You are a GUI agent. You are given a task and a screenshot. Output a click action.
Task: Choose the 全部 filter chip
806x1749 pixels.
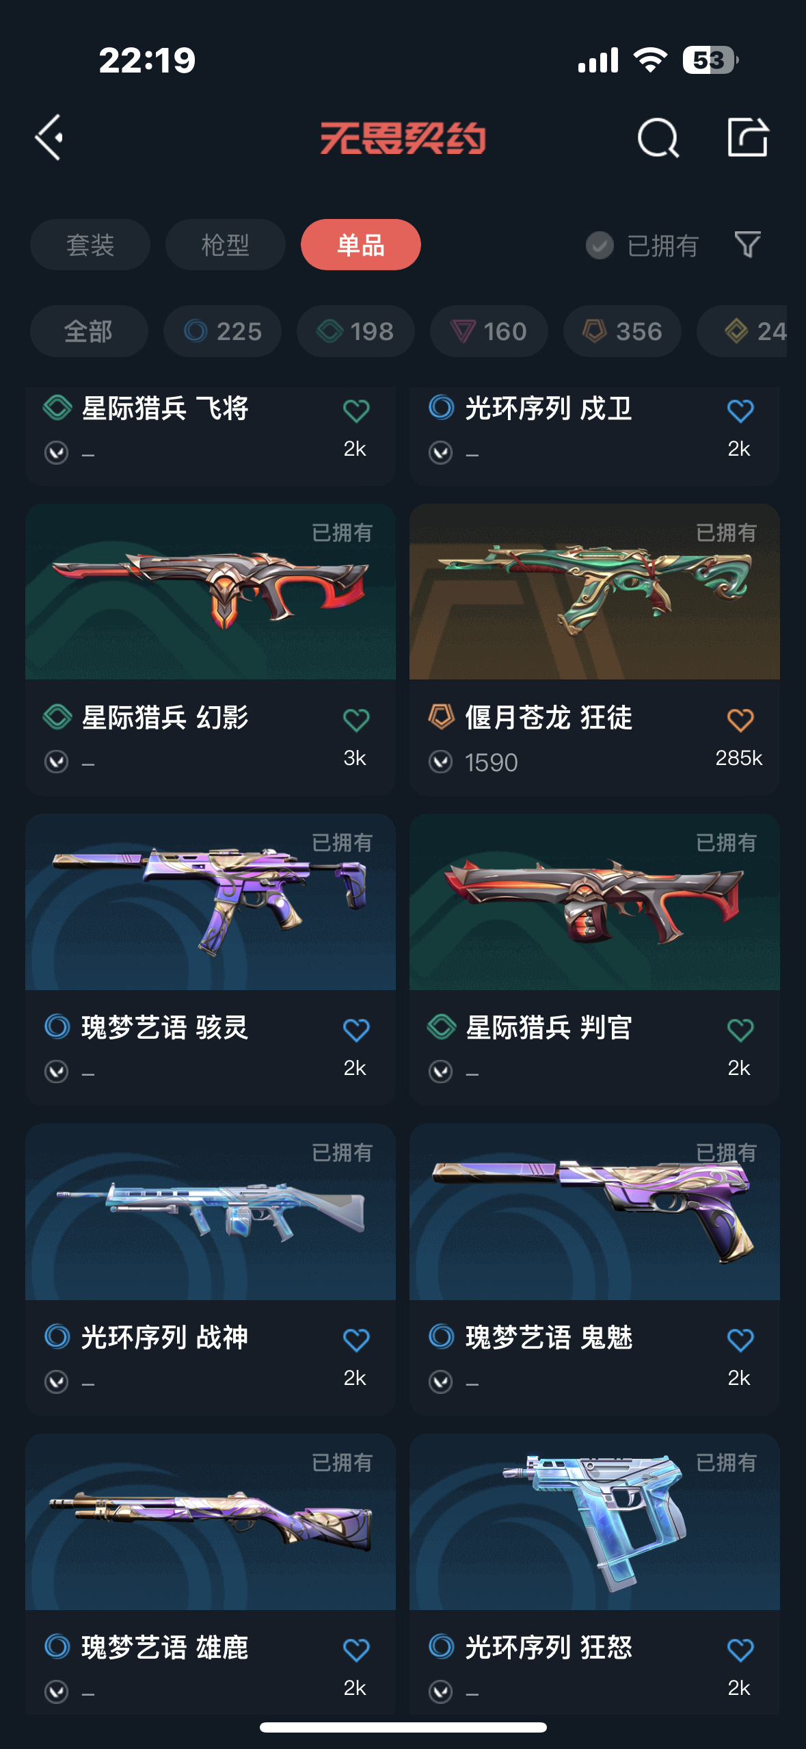89,331
